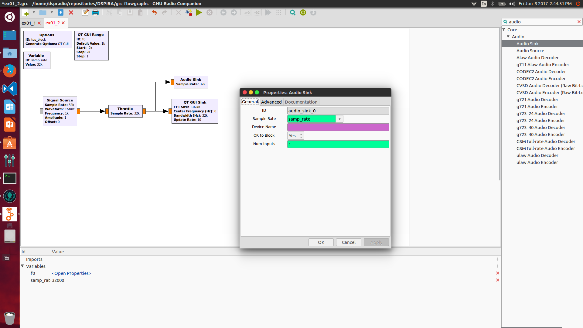
Task: Click the purple Device Name field
Action: point(338,127)
